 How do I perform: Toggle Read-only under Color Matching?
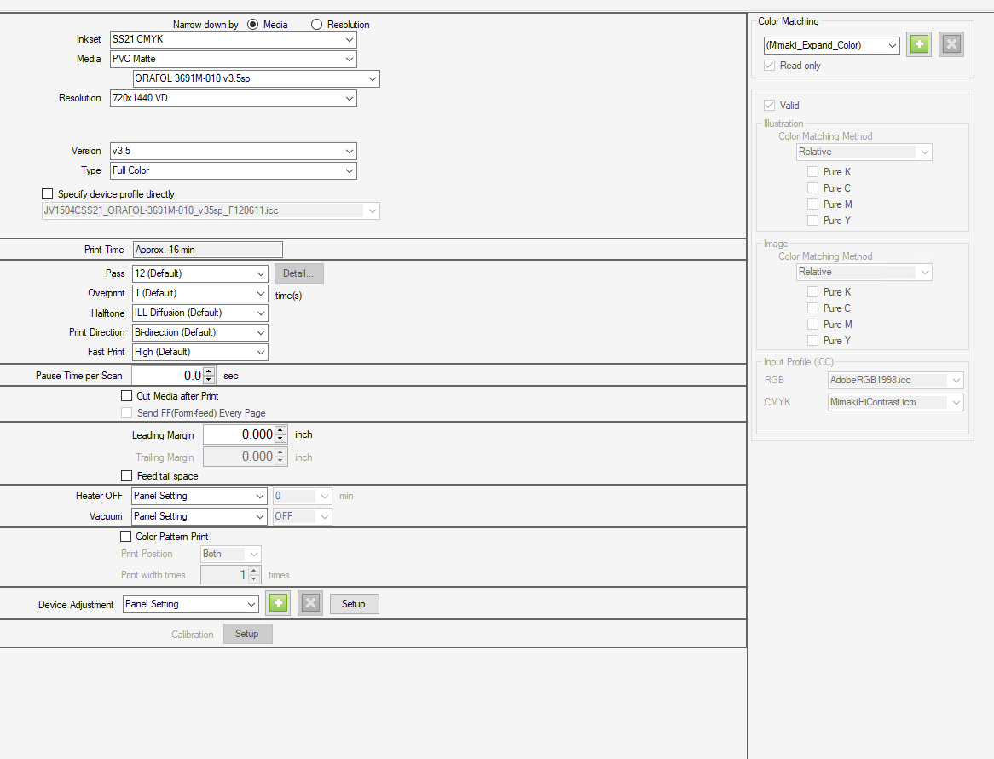[x=770, y=66]
